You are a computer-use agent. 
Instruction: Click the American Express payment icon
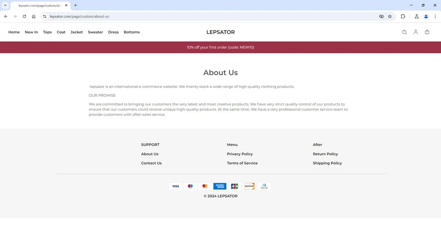click(220, 186)
